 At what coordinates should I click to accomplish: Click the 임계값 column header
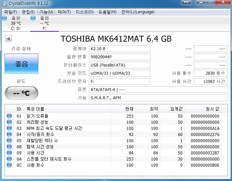[172, 109]
